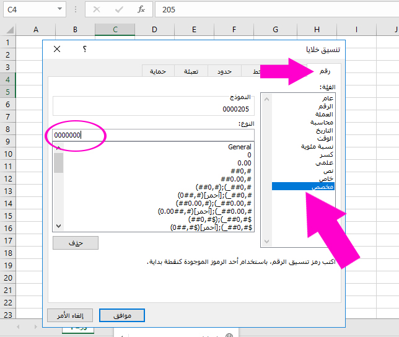Screen dimensions: 399x337
Task: Click the Type field containing 0000000
Action: tap(154, 135)
